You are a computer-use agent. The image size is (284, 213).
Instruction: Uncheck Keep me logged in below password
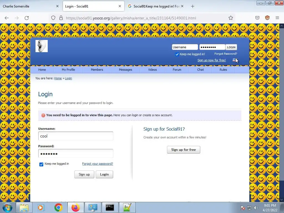point(41,164)
